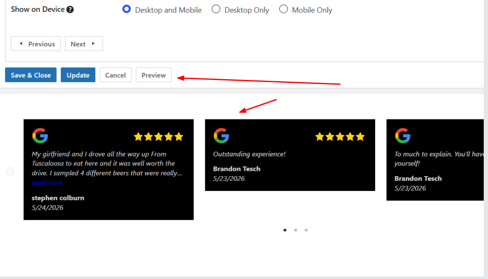Click the slider previous arrow
The width and height of the screenshot is (488, 279).
(x=10, y=171)
